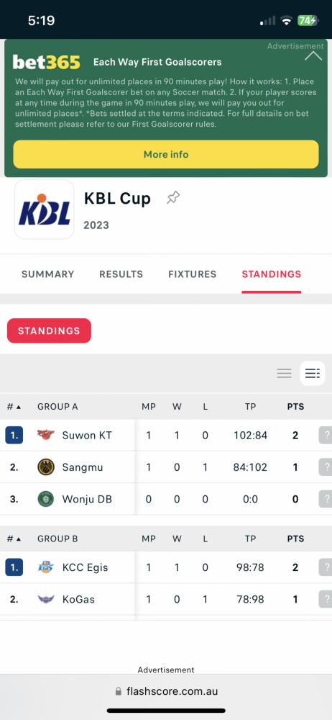Switch to compact table view icon
The width and height of the screenshot is (332, 720).
(x=285, y=373)
